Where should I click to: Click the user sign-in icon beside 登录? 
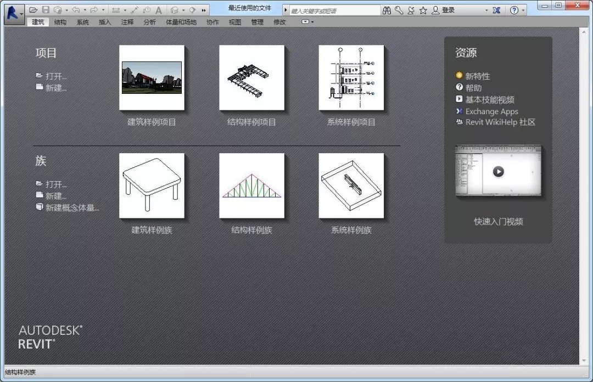click(x=435, y=10)
